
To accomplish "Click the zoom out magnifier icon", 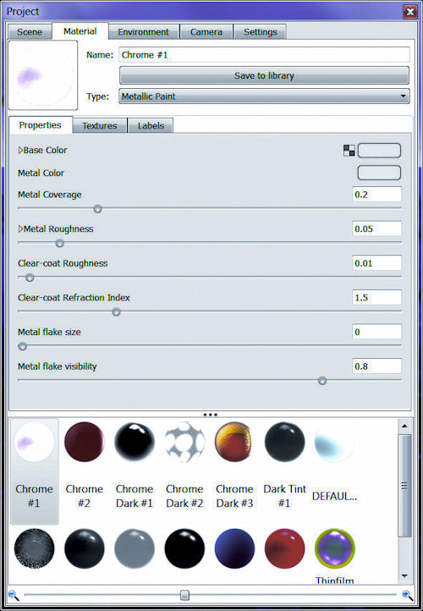I will tap(14, 595).
